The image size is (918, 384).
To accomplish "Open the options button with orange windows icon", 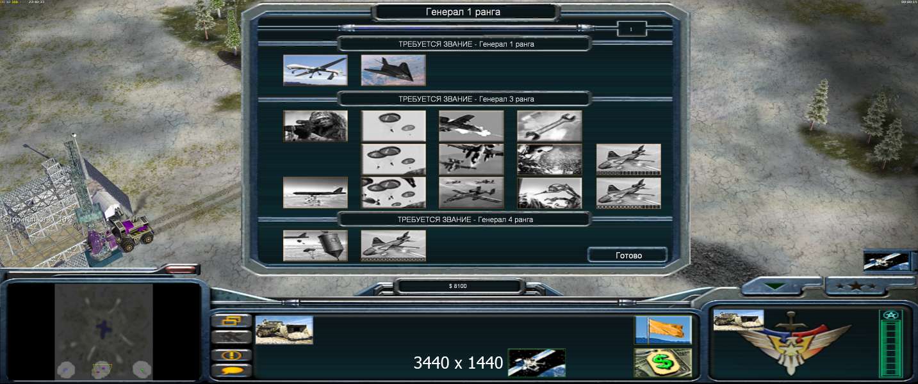I will click(231, 321).
